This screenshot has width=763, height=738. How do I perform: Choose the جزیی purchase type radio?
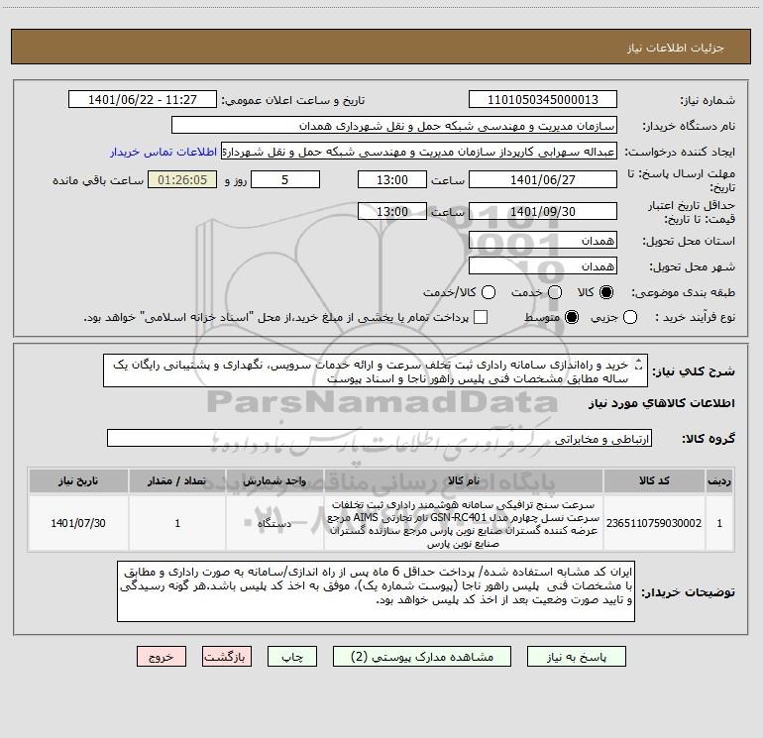point(629,317)
